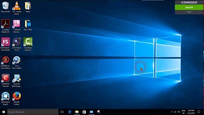Click the COMODO widget Secure status
This screenshot has height=115, width=204.
click(x=189, y=7)
